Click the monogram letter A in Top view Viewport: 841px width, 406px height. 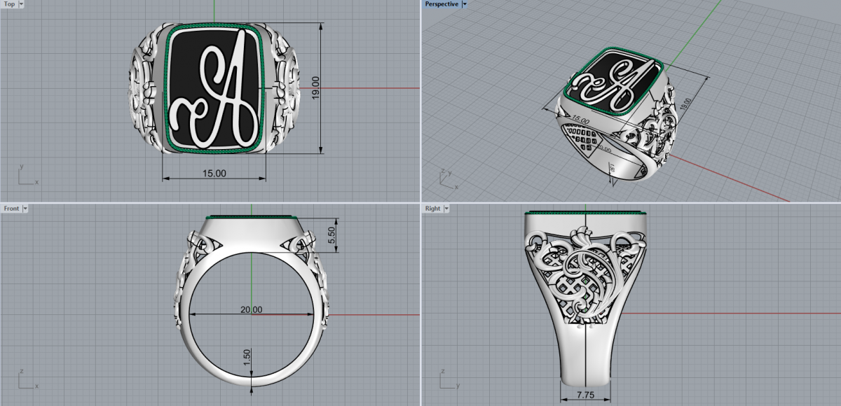point(223,88)
